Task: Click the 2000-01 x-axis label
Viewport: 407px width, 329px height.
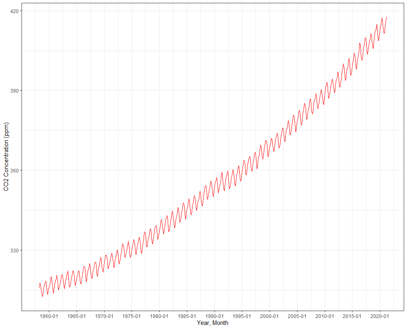Action: [269, 316]
